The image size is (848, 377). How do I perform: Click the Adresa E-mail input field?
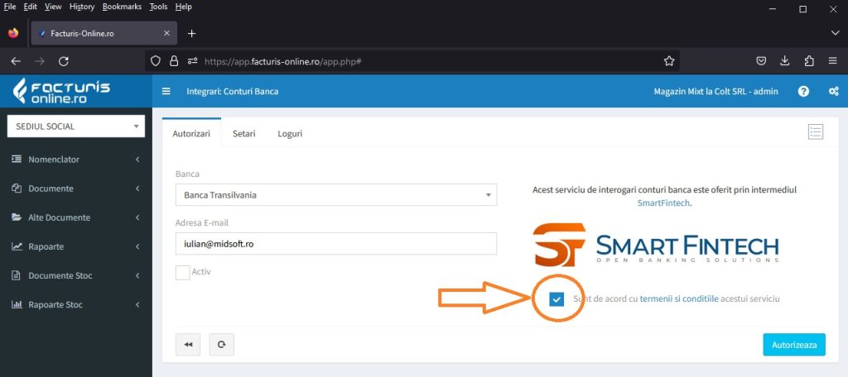click(336, 244)
